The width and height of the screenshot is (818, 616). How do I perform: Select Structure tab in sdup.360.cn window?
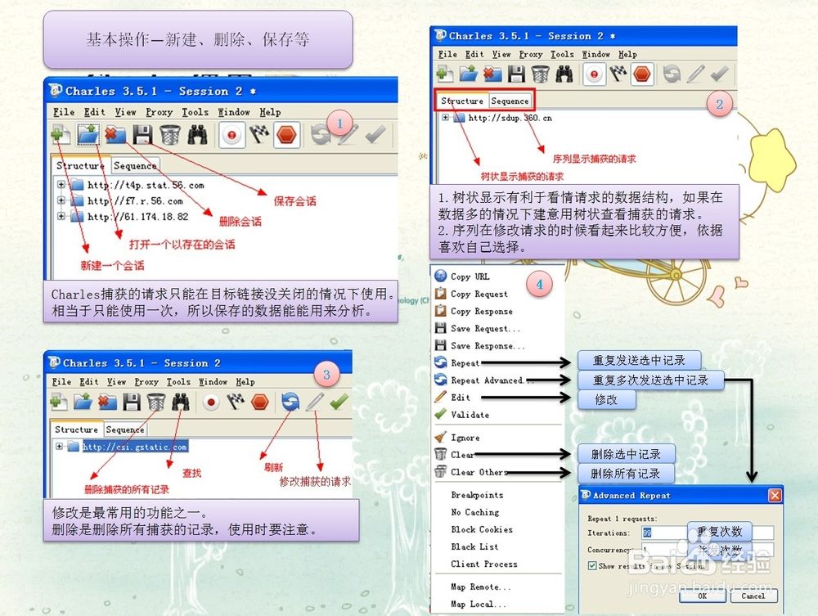point(461,101)
